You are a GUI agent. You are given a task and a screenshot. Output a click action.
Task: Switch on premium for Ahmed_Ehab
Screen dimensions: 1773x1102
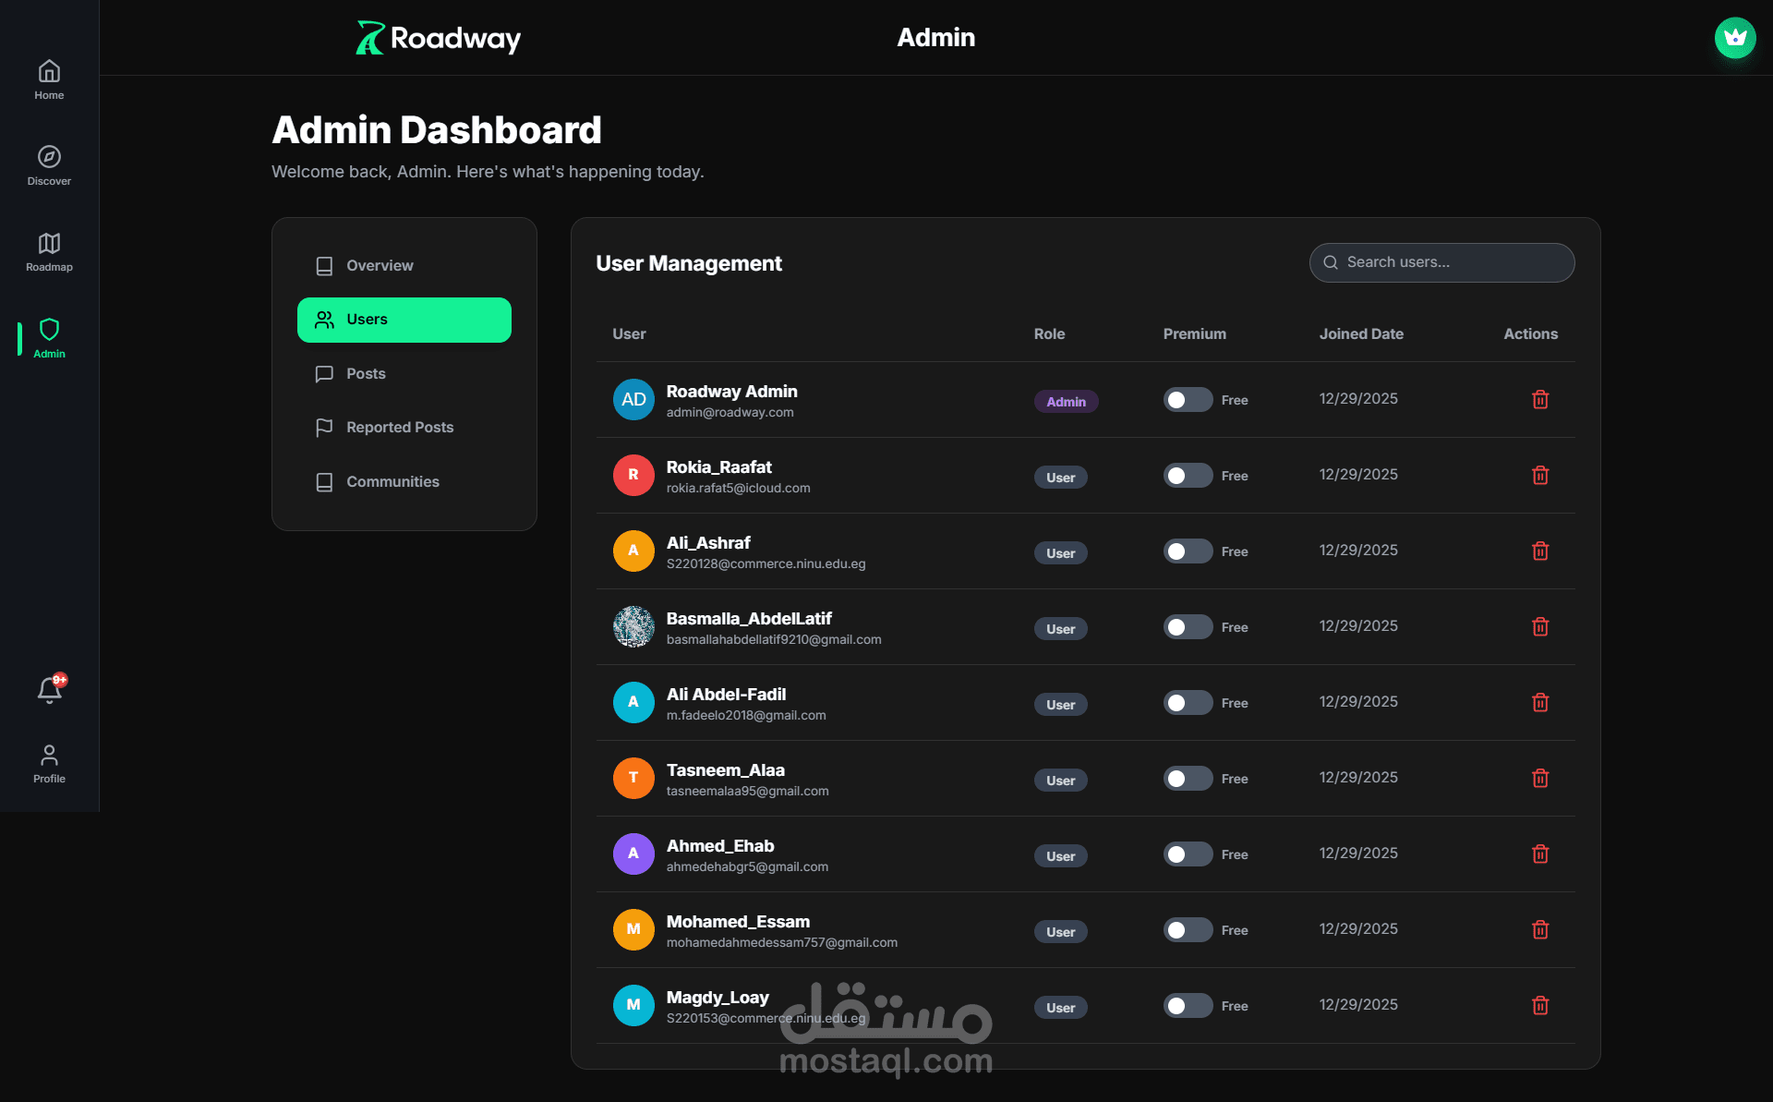click(1187, 854)
